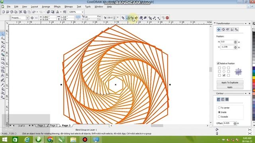This screenshot has width=255, height=143.
Task: Pick the green swatch in the color palette
Action: (254, 74)
